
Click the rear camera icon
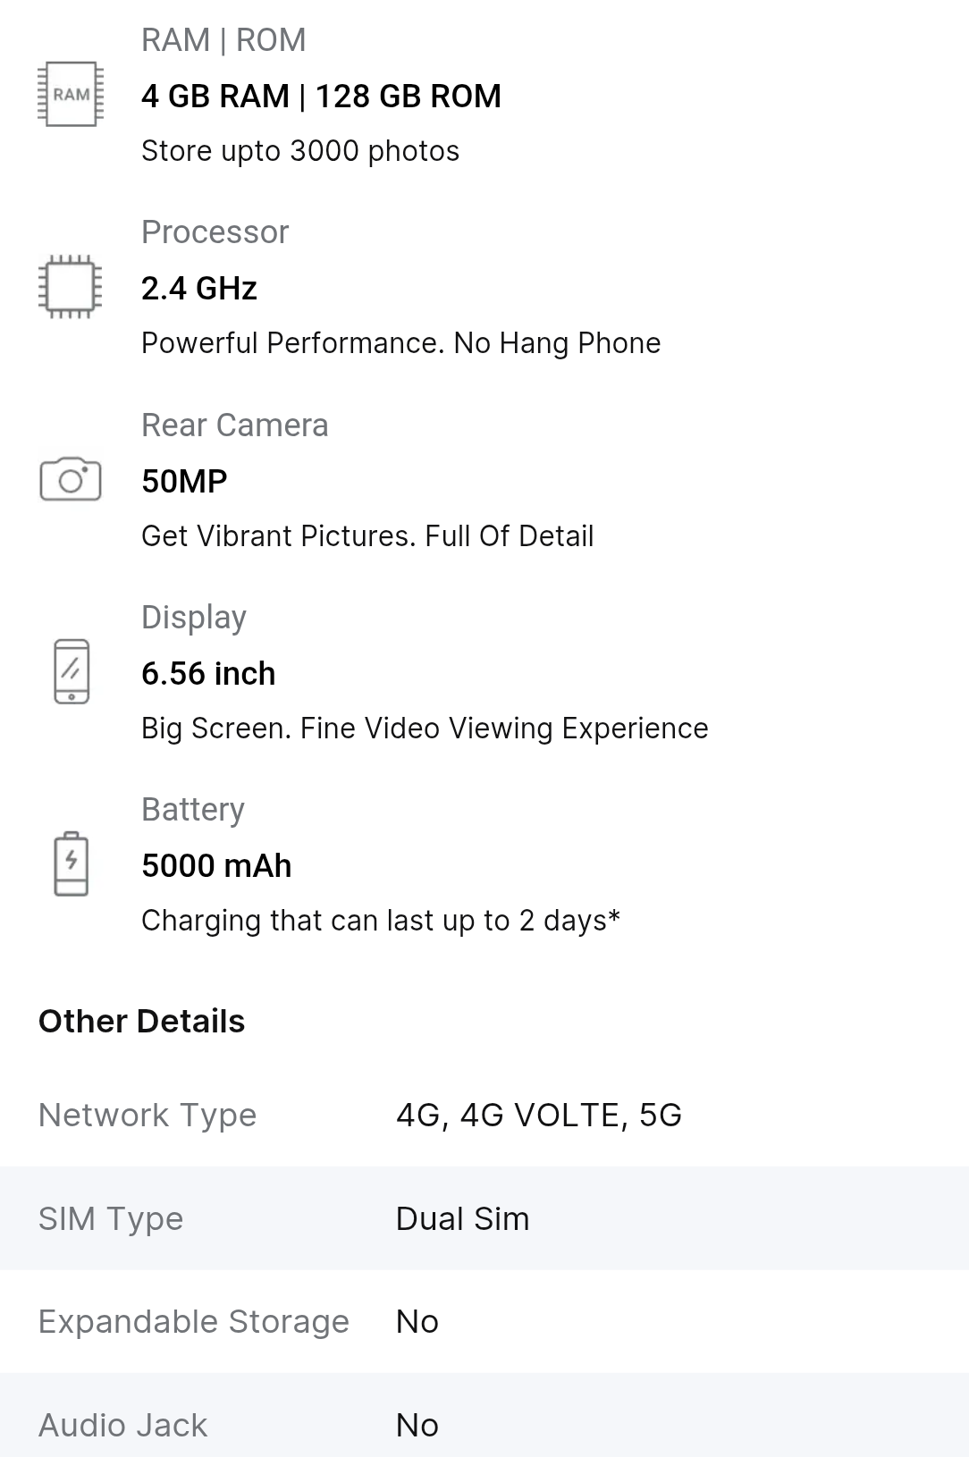pyautogui.click(x=71, y=479)
